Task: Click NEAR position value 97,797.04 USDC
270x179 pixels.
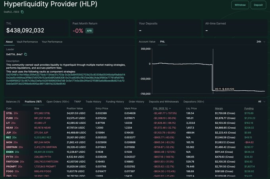Action: tap(76, 128)
